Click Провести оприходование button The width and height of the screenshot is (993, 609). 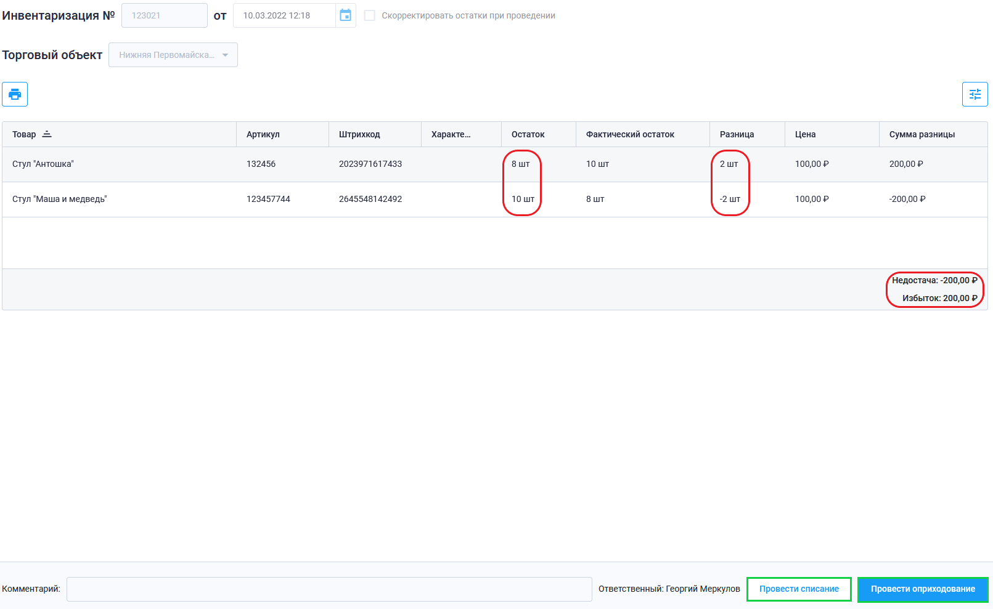[923, 589]
